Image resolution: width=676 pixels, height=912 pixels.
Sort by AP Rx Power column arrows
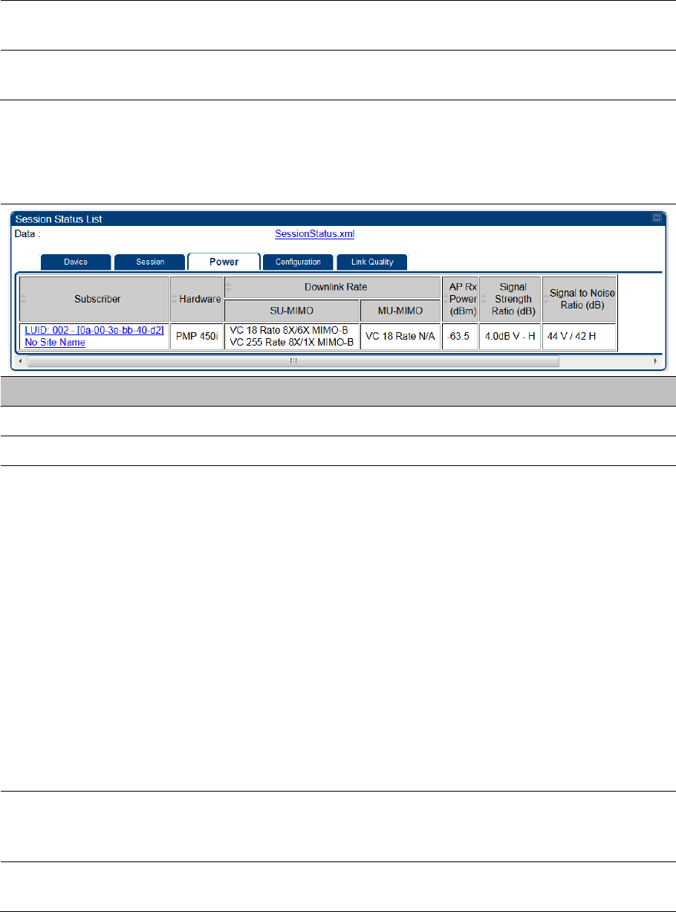[445, 299]
